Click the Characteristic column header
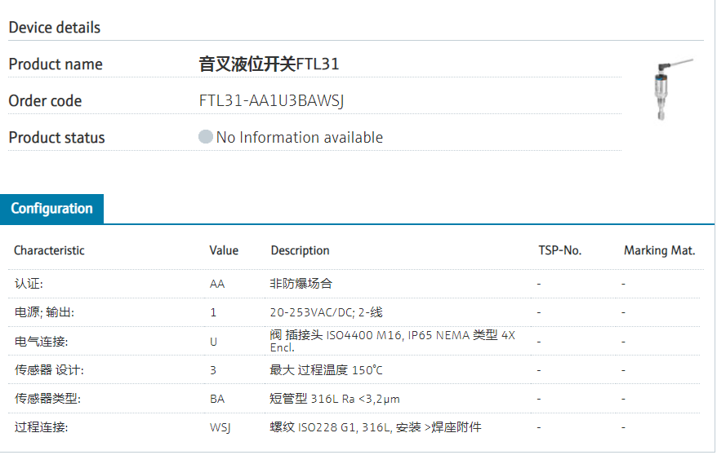The image size is (717, 455). [x=49, y=250]
